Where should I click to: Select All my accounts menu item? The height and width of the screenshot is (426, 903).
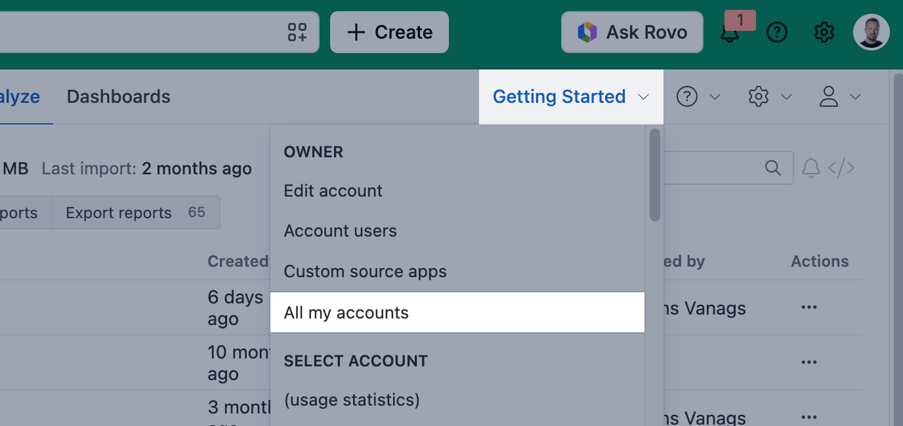(x=457, y=313)
